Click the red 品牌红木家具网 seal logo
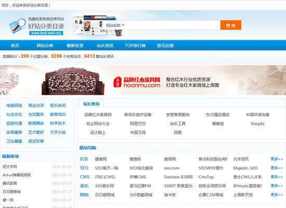Viewport: 286px width, 208px height. pyautogui.click(x=118, y=82)
